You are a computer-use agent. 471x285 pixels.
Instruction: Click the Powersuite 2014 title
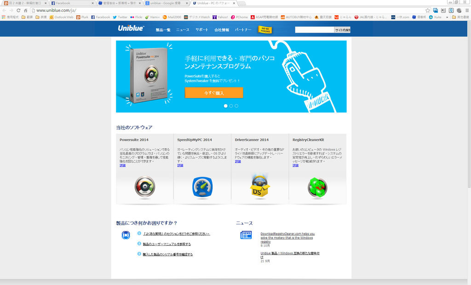(134, 140)
